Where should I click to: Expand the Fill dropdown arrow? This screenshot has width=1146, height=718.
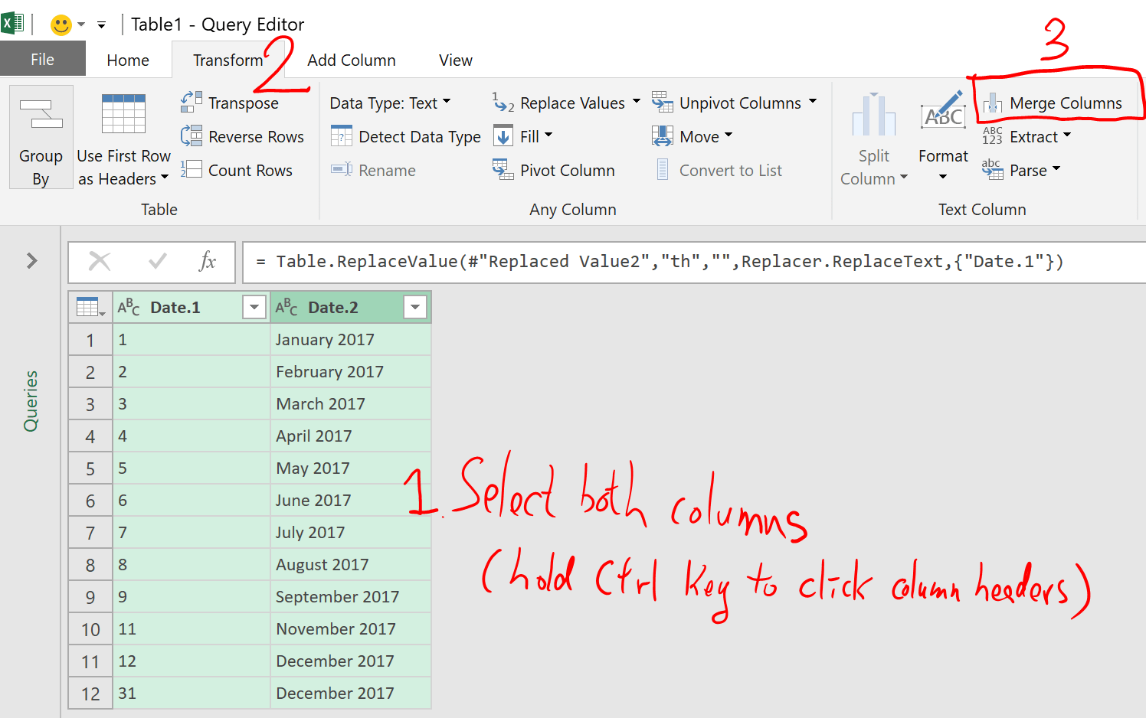pos(548,135)
